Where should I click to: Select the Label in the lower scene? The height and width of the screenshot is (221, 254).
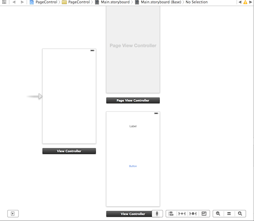tap(133, 126)
